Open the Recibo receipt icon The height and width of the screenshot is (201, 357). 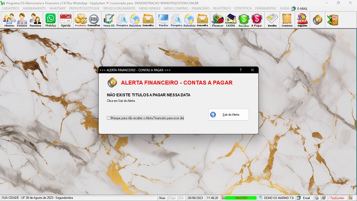(x=272, y=20)
